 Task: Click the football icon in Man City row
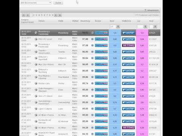pyautogui.click(x=36, y=64)
